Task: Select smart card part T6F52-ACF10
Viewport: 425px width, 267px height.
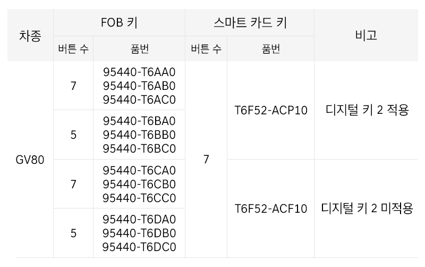Action: tap(270, 208)
